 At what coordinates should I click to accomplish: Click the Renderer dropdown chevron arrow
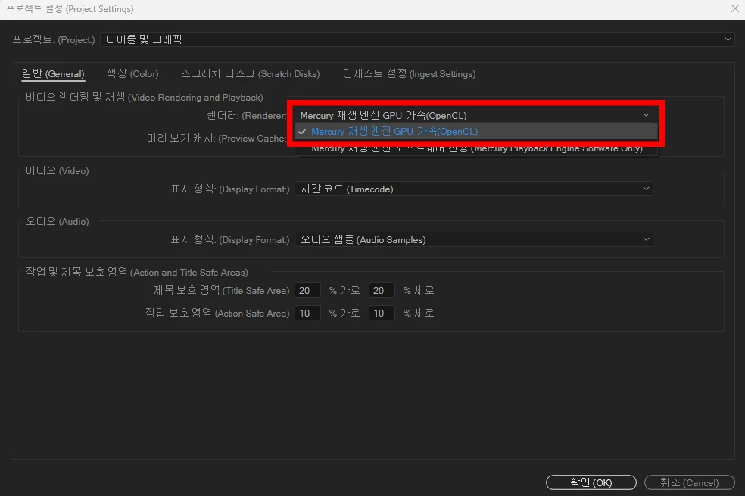point(646,115)
